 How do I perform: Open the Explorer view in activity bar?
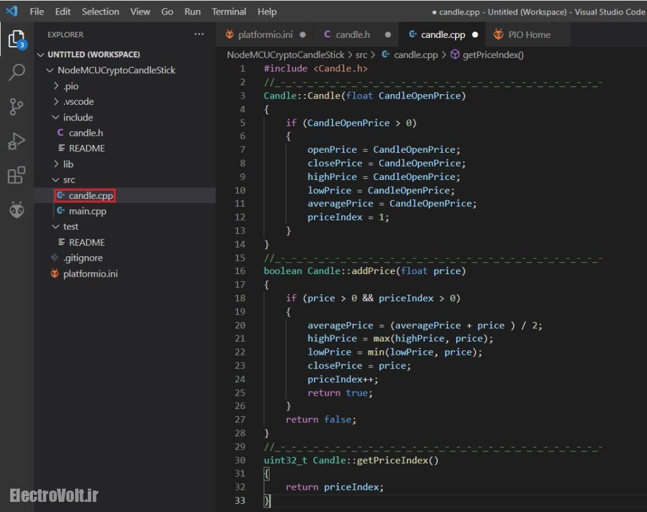coord(16,39)
